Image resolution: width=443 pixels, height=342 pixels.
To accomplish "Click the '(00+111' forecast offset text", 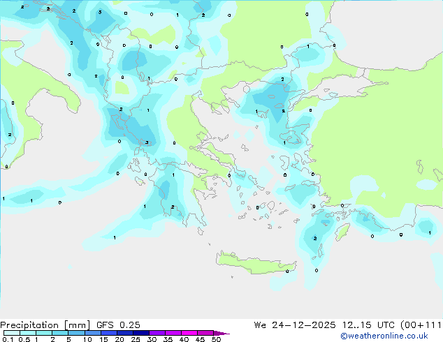I will coord(421,325).
